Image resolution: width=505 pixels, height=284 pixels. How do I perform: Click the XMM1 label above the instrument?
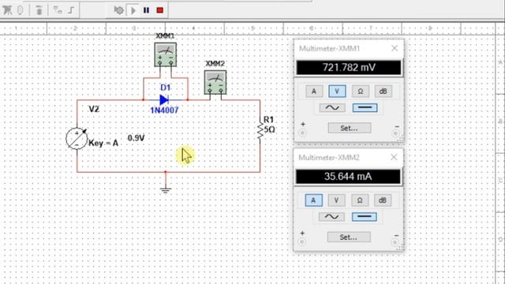pos(165,35)
